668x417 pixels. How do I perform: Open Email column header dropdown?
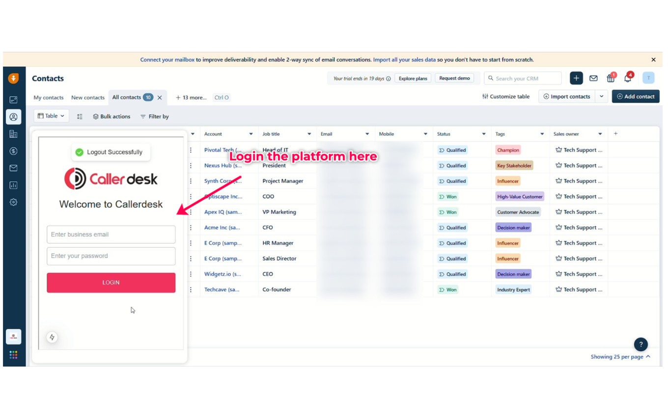click(x=367, y=134)
